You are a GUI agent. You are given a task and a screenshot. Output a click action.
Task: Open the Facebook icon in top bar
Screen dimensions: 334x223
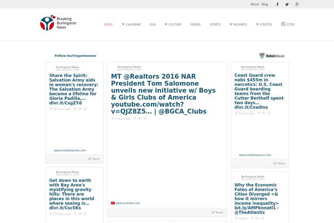(x=277, y=4)
